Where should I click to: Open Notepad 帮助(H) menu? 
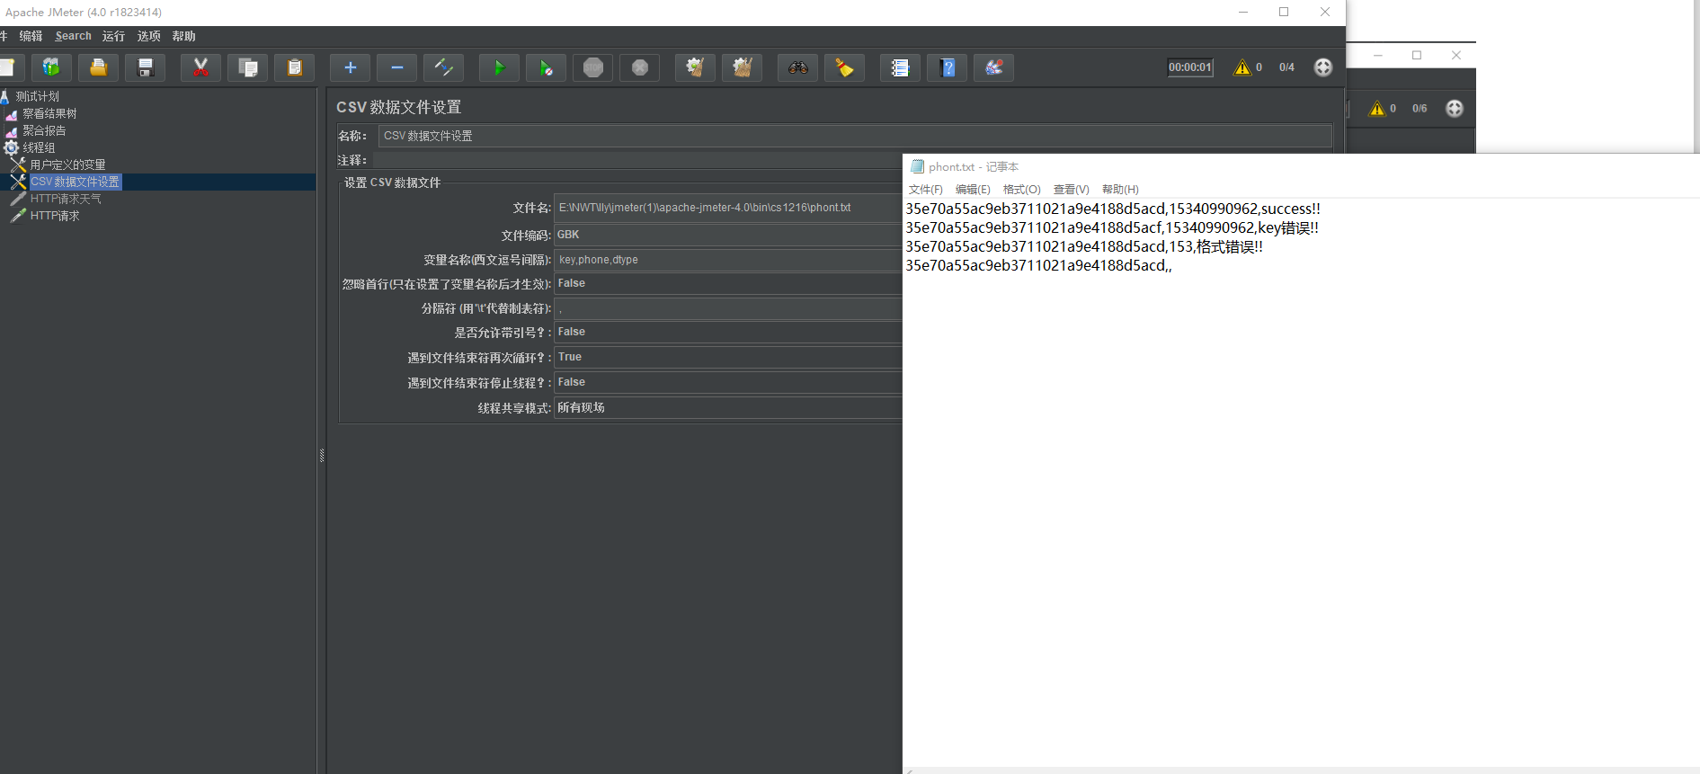1120,190
